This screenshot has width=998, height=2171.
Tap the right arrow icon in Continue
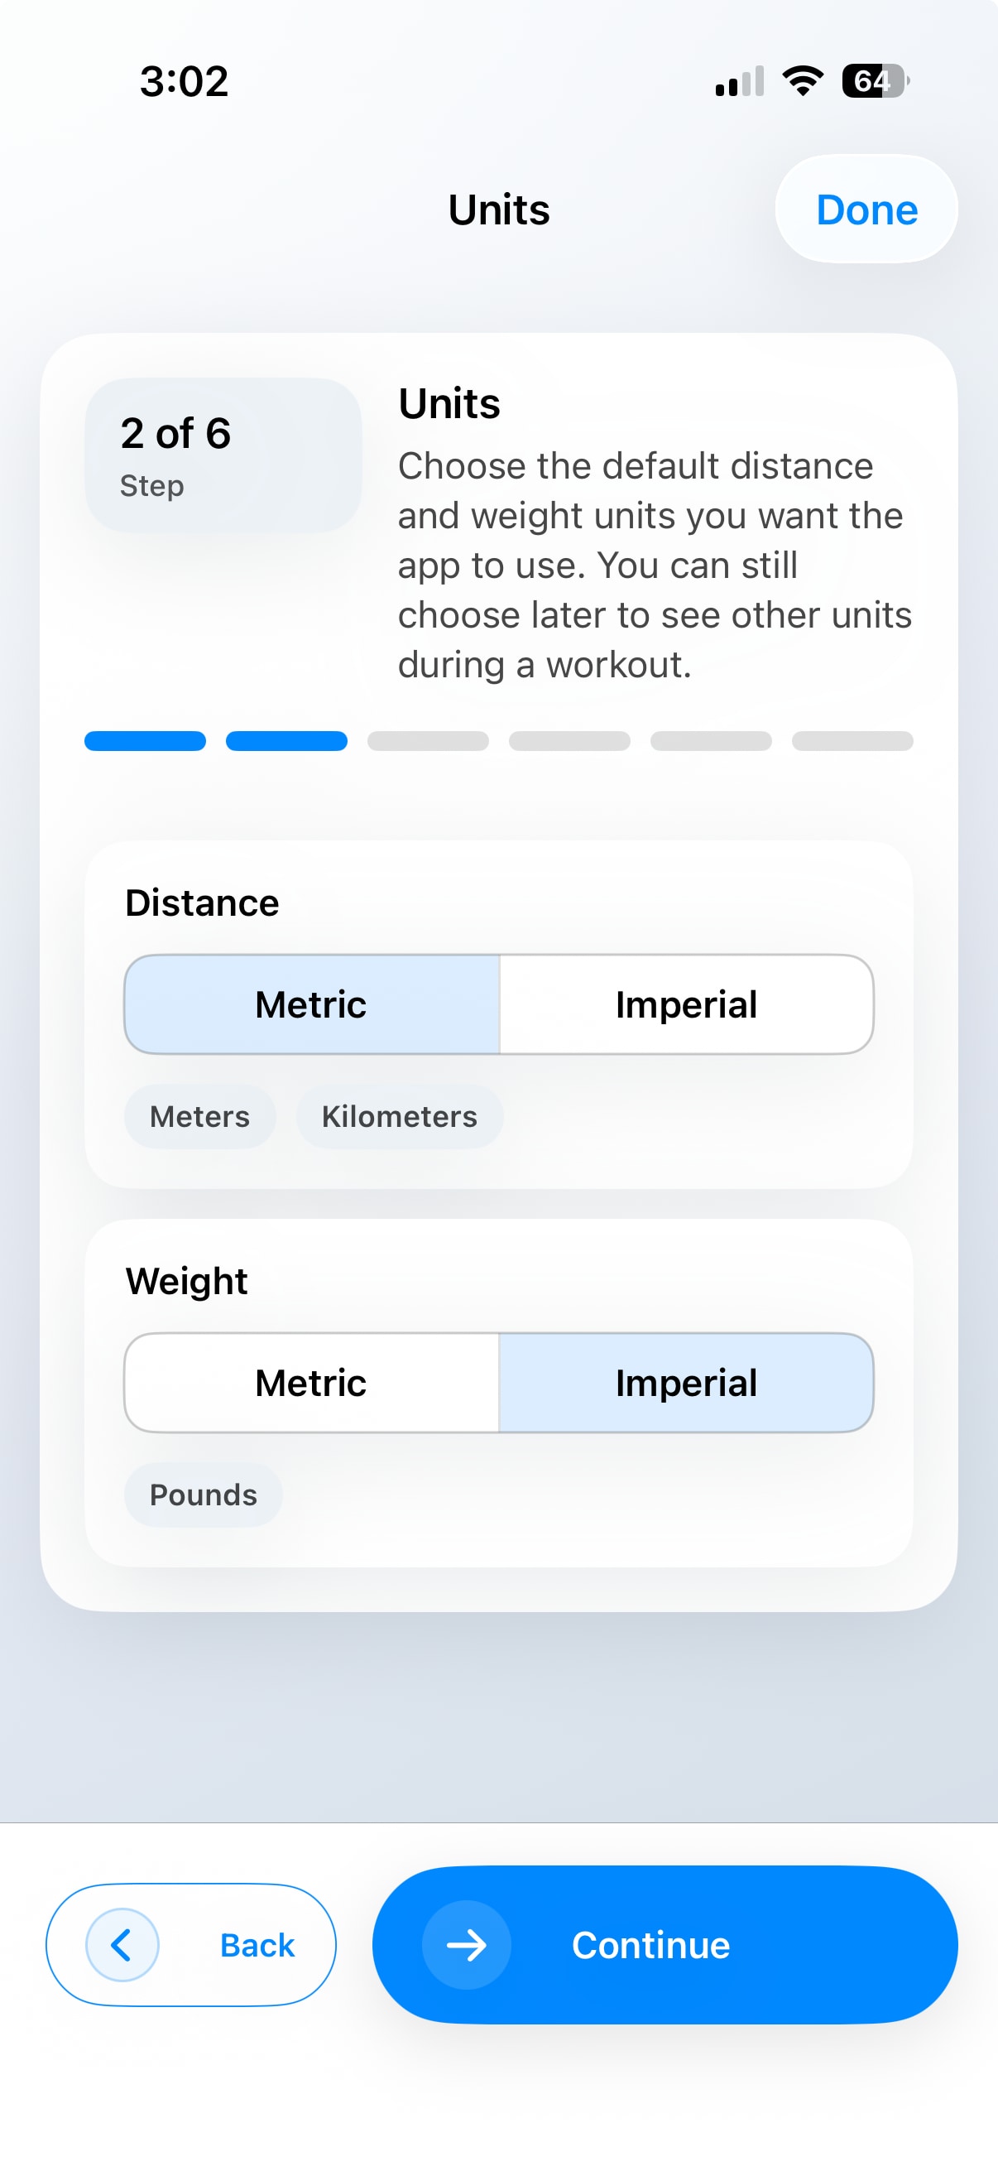[x=467, y=1945]
